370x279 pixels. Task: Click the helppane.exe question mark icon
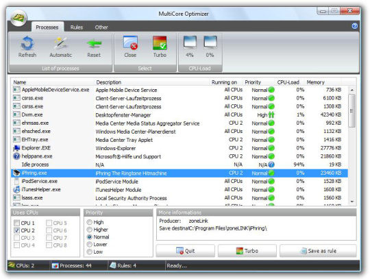coord(16,156)
